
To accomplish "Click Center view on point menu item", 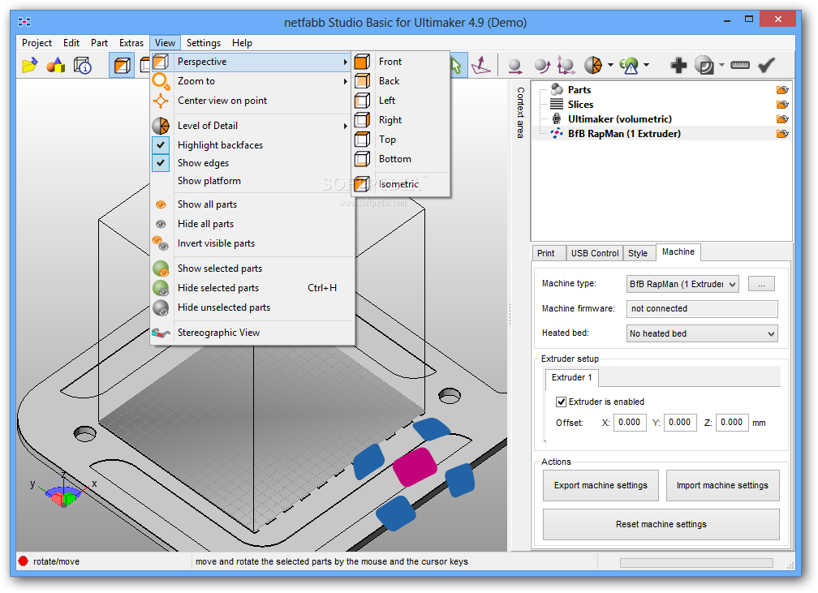I will [252, 100].
